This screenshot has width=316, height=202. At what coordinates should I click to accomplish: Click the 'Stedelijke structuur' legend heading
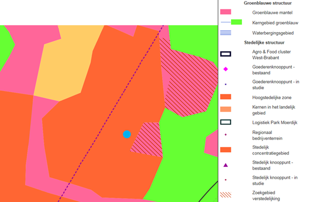click(264, 42)
